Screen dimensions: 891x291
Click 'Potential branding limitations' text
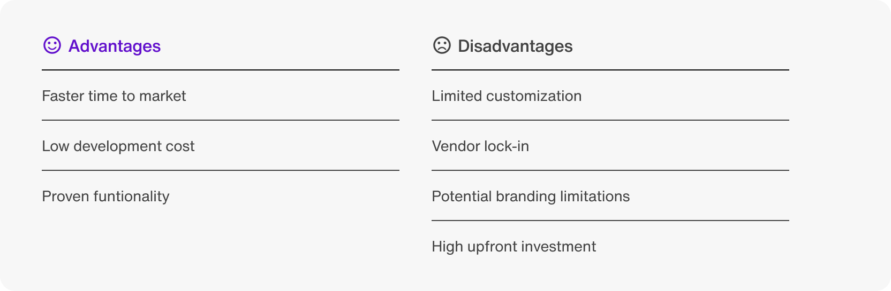coord(531,196)
